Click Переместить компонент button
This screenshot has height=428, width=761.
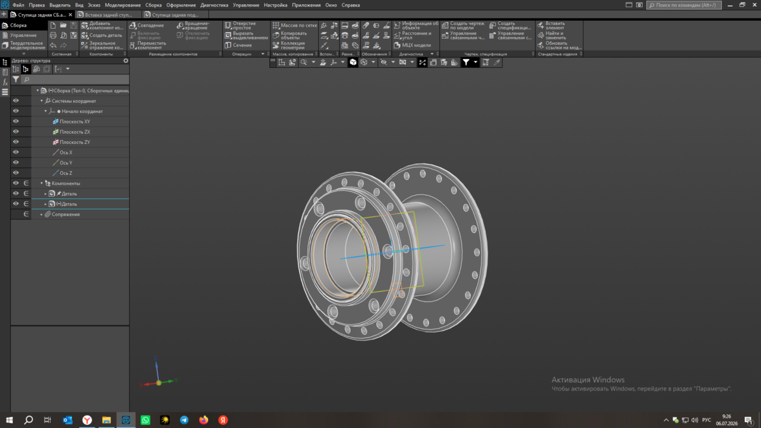pos(147,45)
